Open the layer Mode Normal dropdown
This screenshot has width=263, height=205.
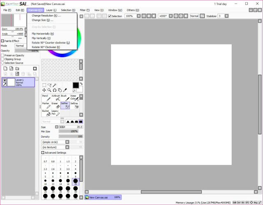(x=21, y=46)
